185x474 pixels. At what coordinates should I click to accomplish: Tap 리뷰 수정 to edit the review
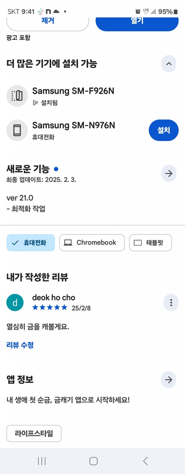point(20,345)
